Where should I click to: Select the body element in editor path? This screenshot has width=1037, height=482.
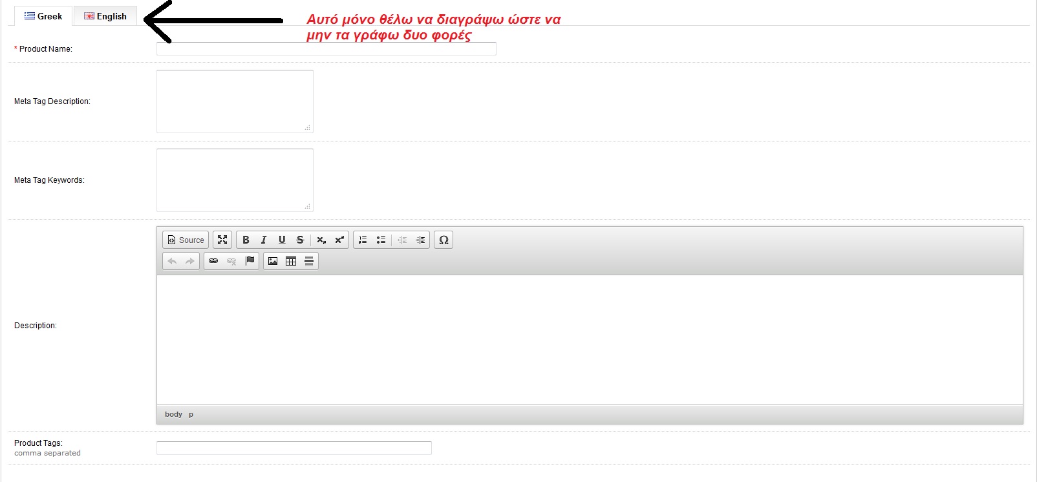coord(173,414)
